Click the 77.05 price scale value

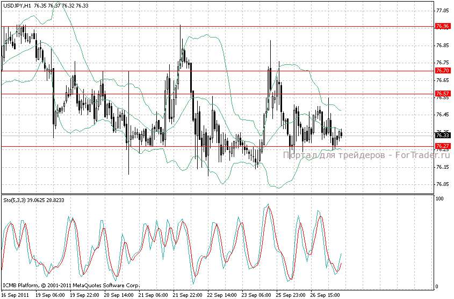pos(442,11)
